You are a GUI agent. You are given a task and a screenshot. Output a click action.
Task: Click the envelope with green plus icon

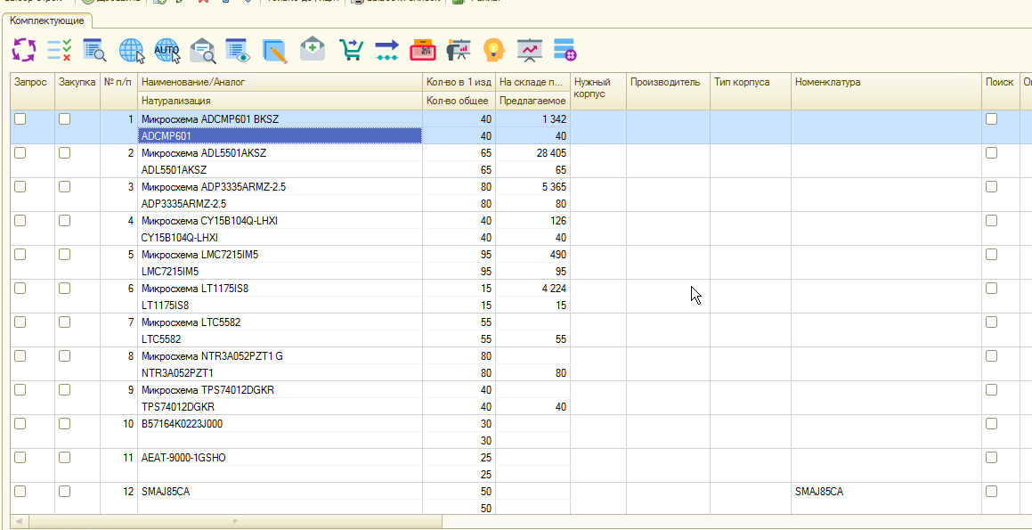coord(312,50)
